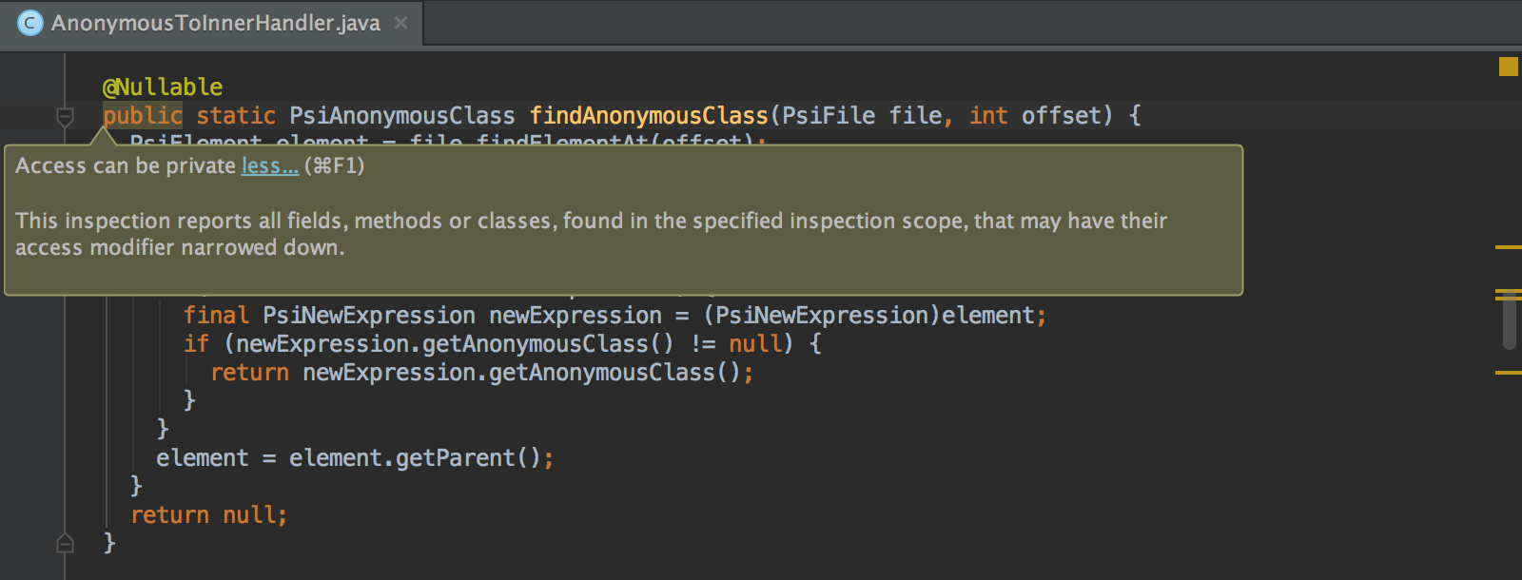Click the Java class icon on the tab
This screenshot has width=1522, height=580.
30,23
